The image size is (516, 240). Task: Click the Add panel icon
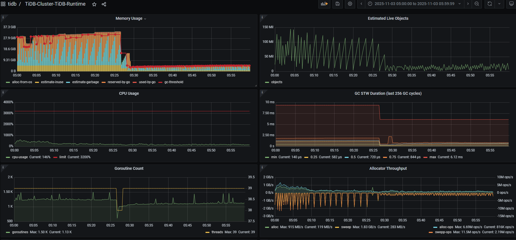pyautogui.click(x=324, y=4)
